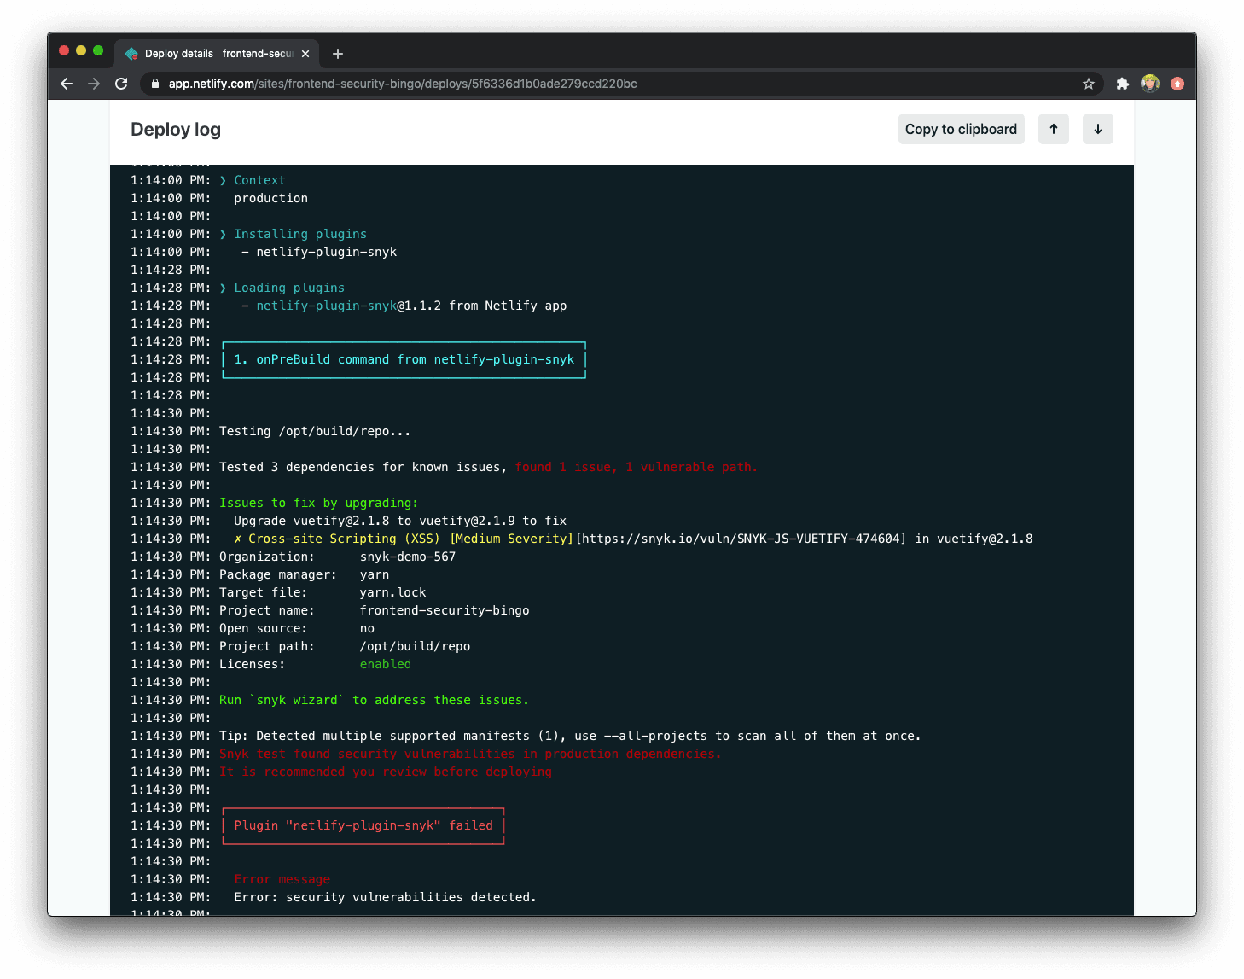Click "It is recommended you review before deploying"
This screenshot has height=979, width=1244.
[386, 772]
